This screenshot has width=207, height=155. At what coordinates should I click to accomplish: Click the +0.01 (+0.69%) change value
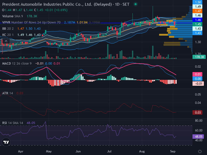tap(56, 10)
